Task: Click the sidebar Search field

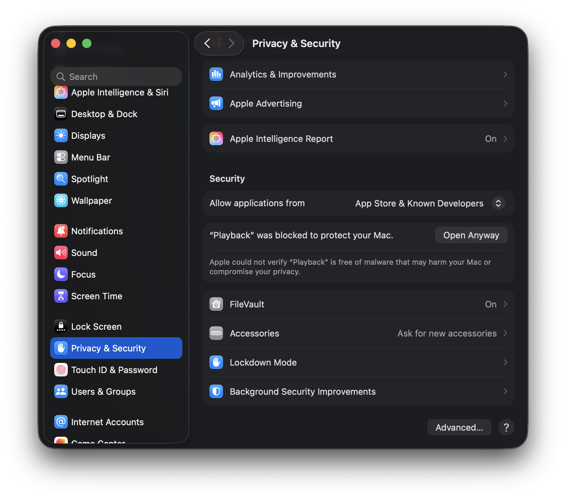Action: point(116,77)
